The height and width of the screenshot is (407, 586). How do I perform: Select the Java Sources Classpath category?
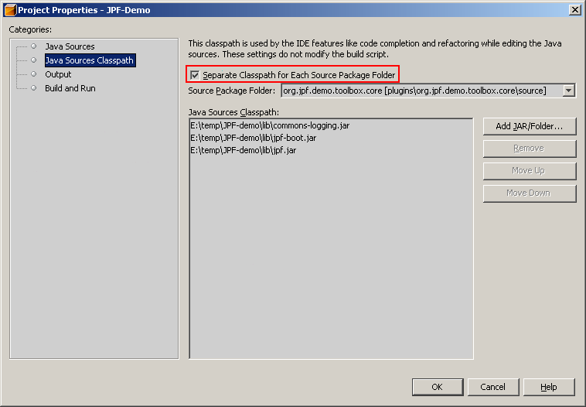pos(89,60)
